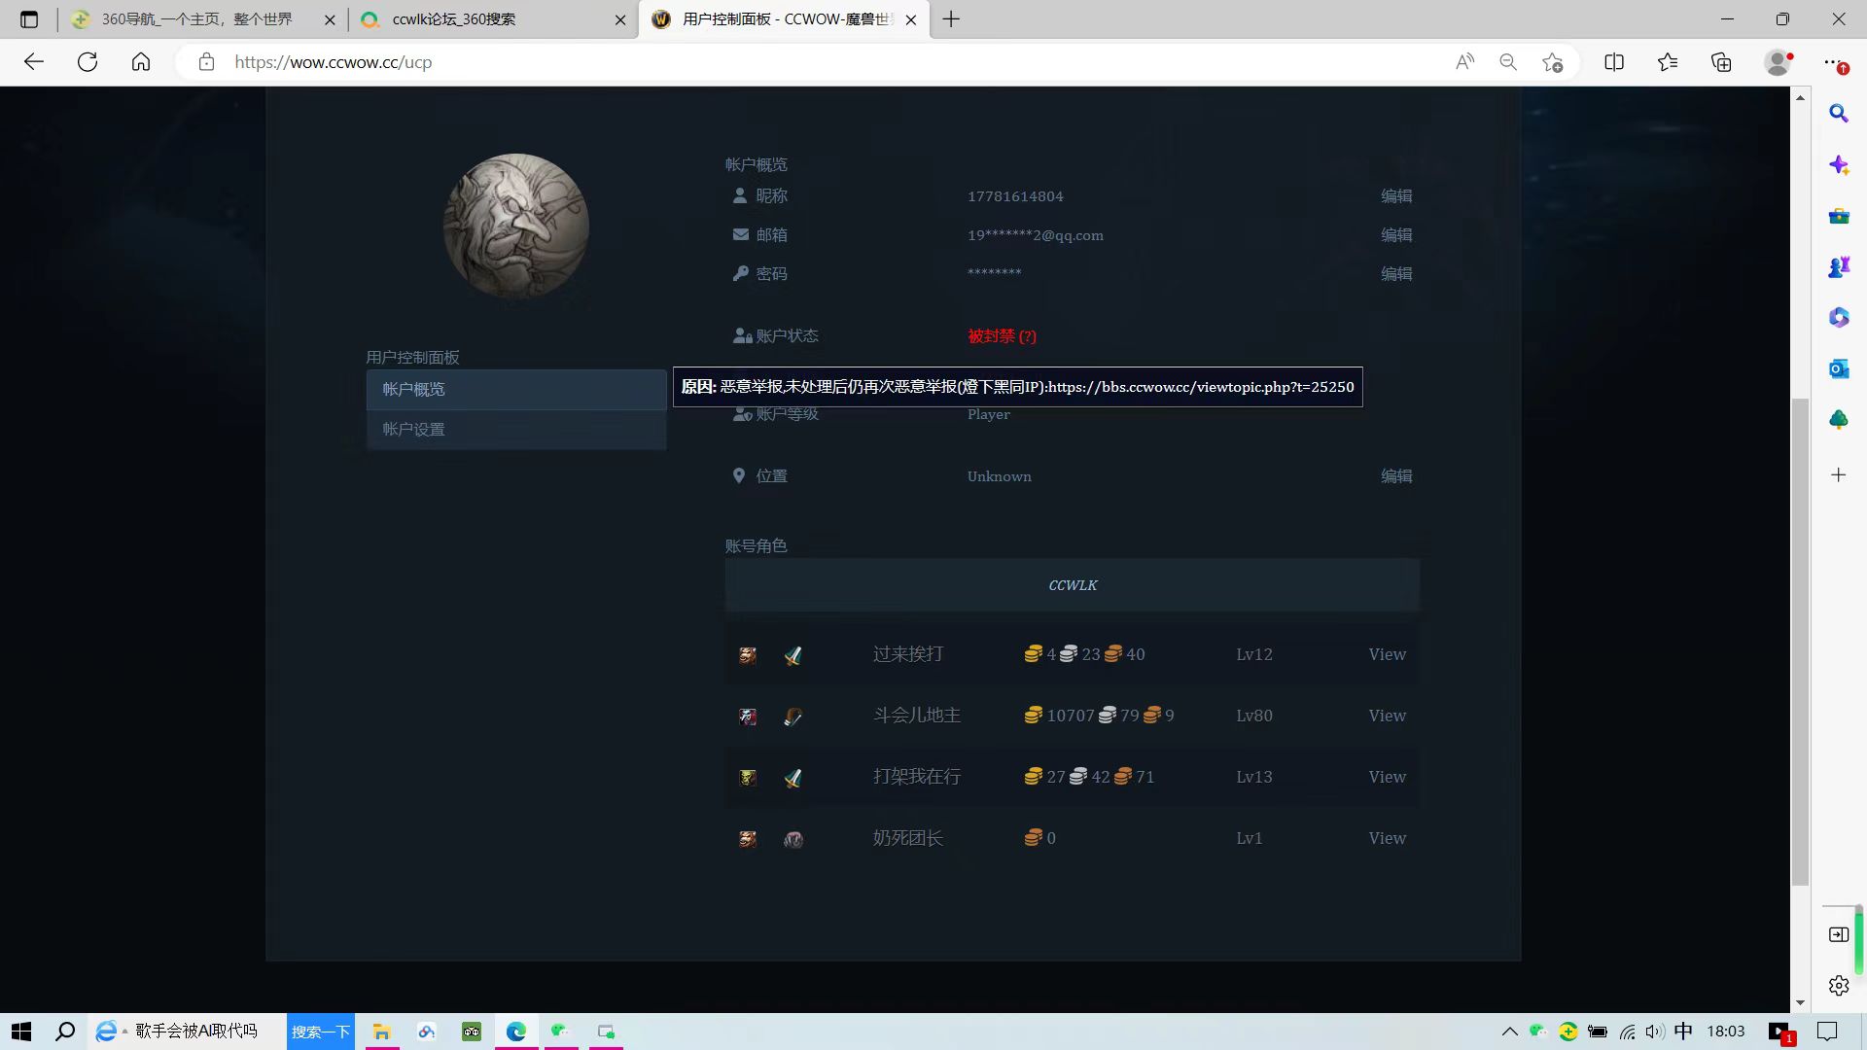Screen dimensions: 1867x1050
Task: Open the browser favorites dropdown
Action: (1668, 61)
